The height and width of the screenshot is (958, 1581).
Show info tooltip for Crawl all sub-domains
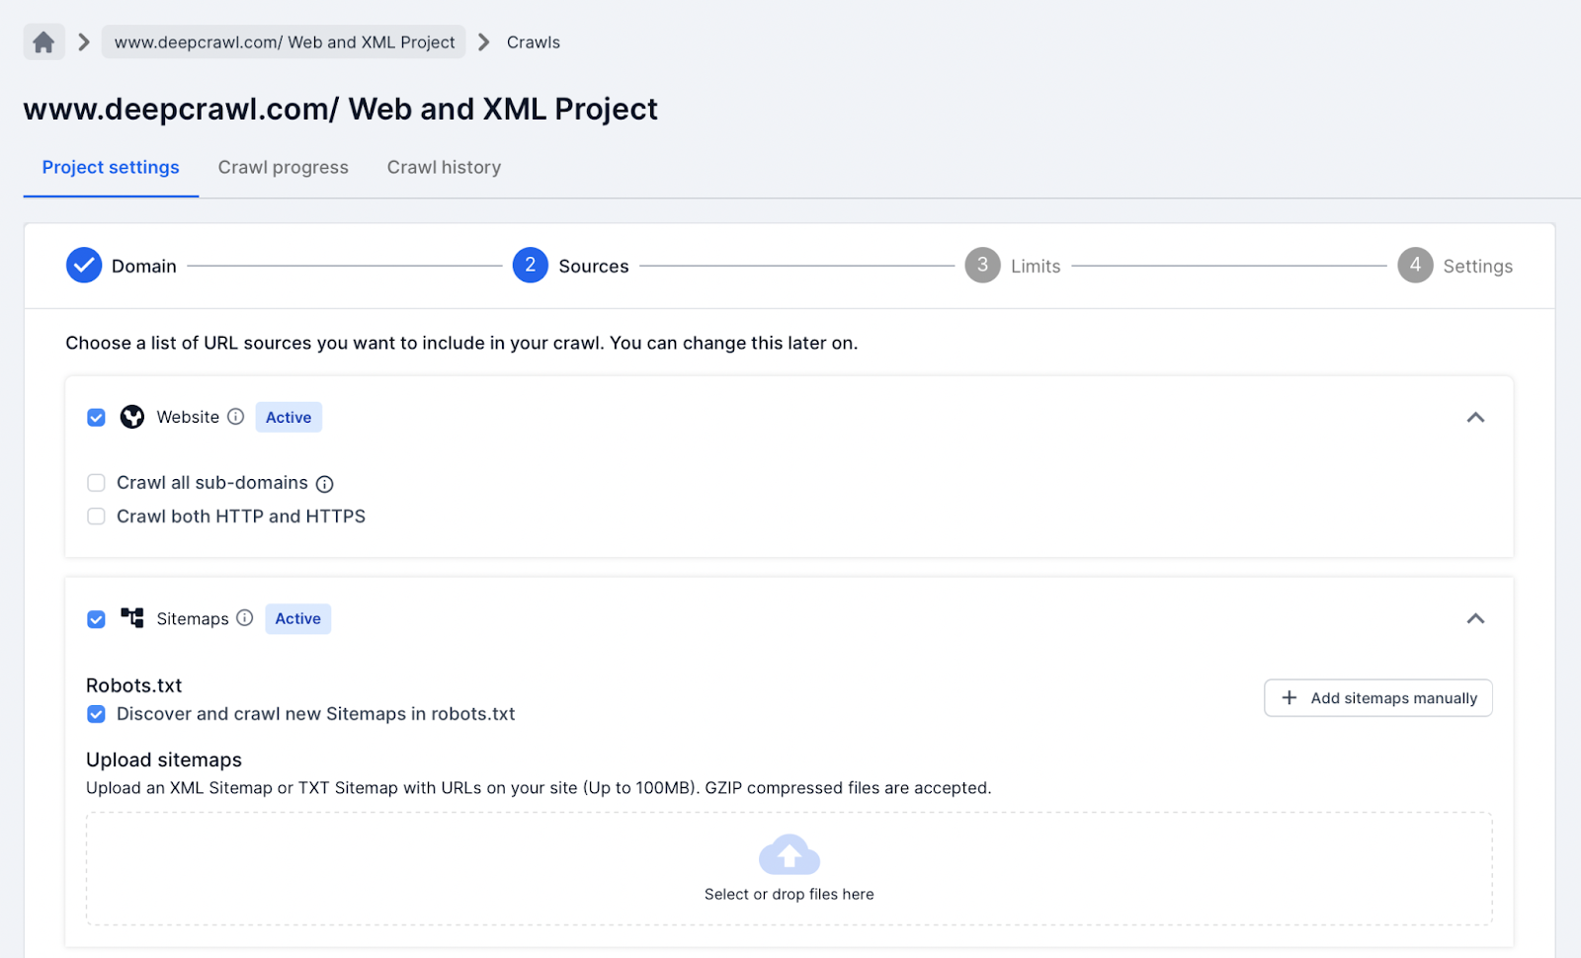(x=324, y=484)
